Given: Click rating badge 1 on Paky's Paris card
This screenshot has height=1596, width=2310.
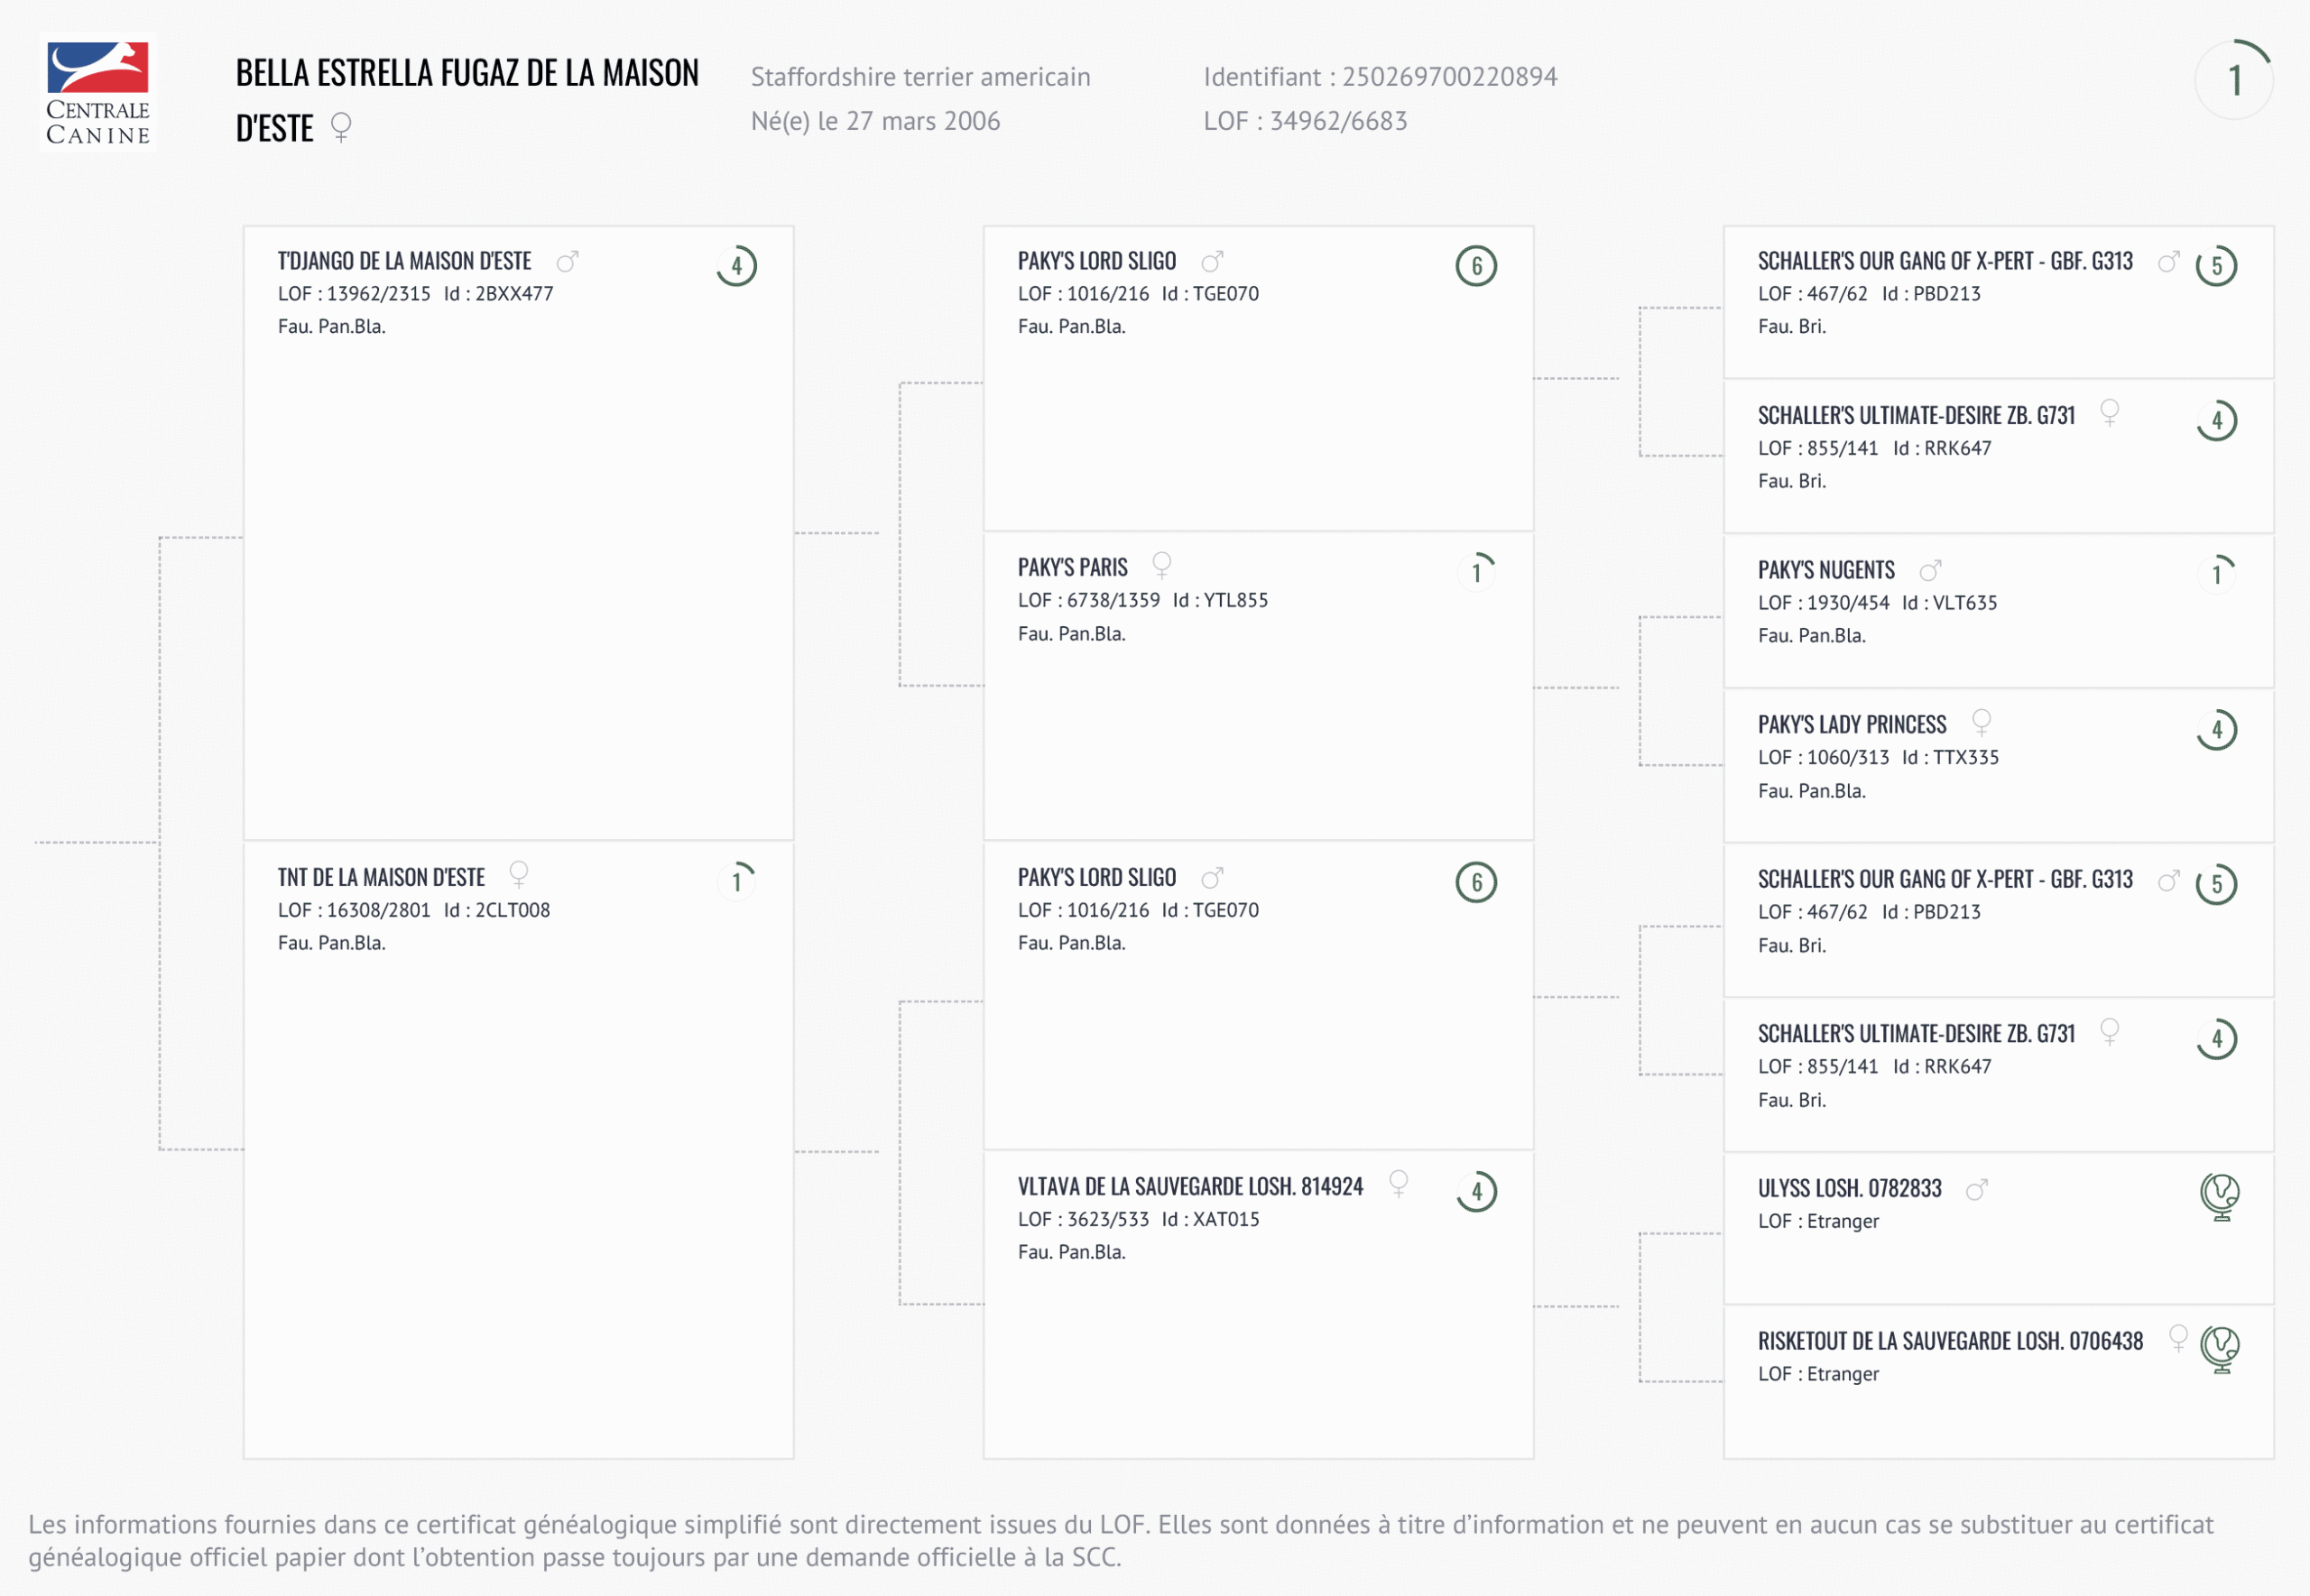Looking at the screenshot, I should coord(1476,572).
